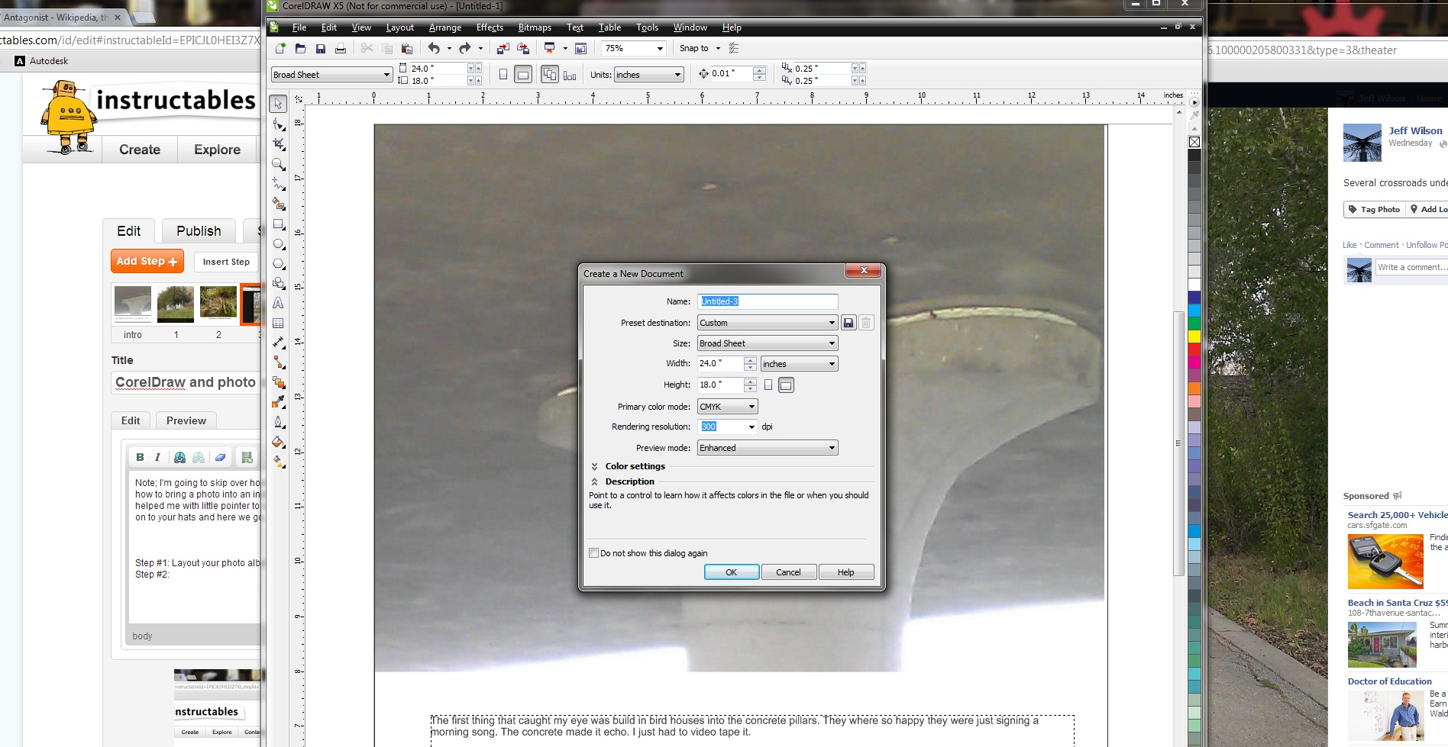
Task: Choose landscape orientation in the dialog
Action: pos(786,385)
